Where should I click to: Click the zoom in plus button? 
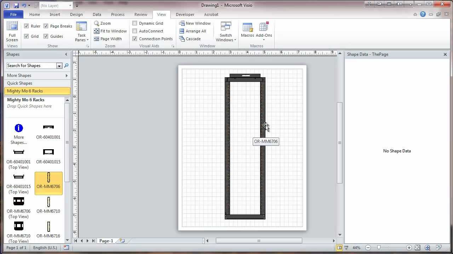(409, 248)
